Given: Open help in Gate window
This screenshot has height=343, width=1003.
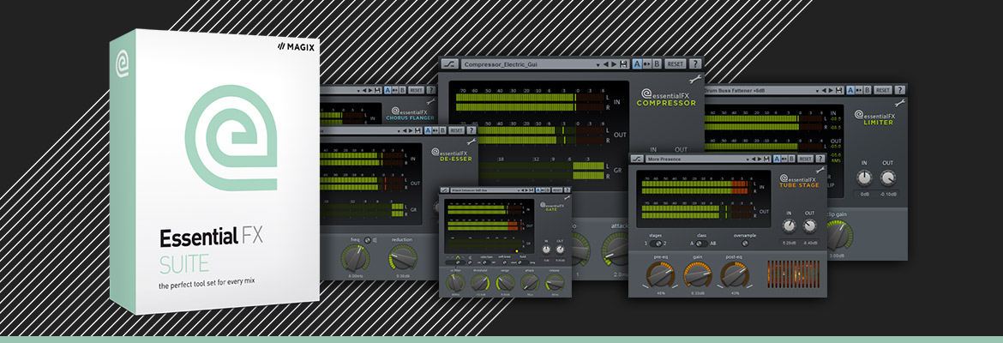Looking at the screenshot, I should click(x=568, y=190).
